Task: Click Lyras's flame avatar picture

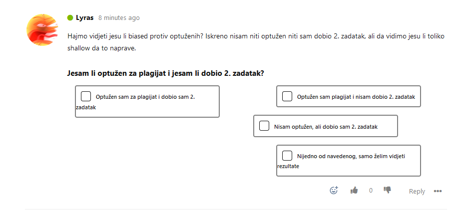Action: [42, 30]
